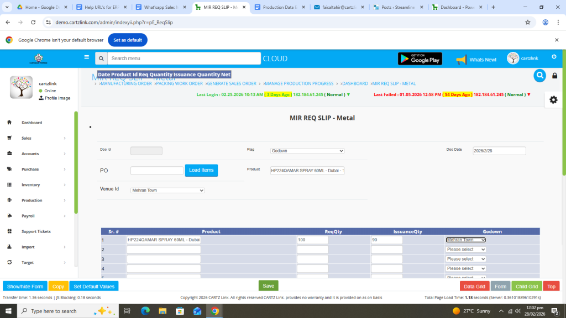Click the green Save button
This screenshot has width=566, height=318.
[x=268, y=286]
